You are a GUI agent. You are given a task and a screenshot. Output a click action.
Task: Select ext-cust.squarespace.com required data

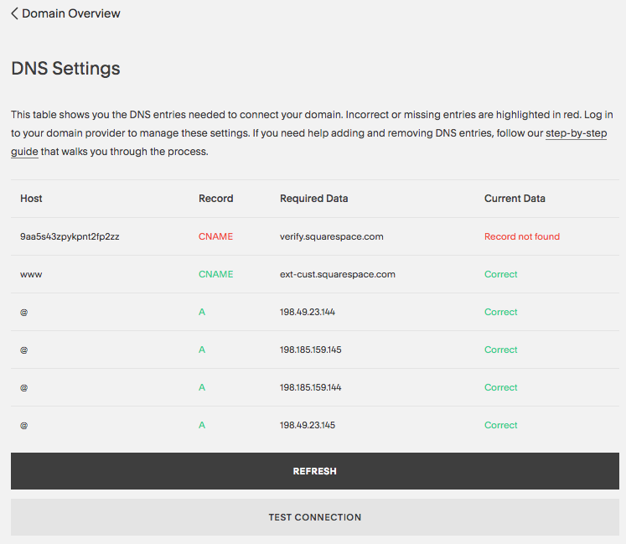[x=337, y=274]
